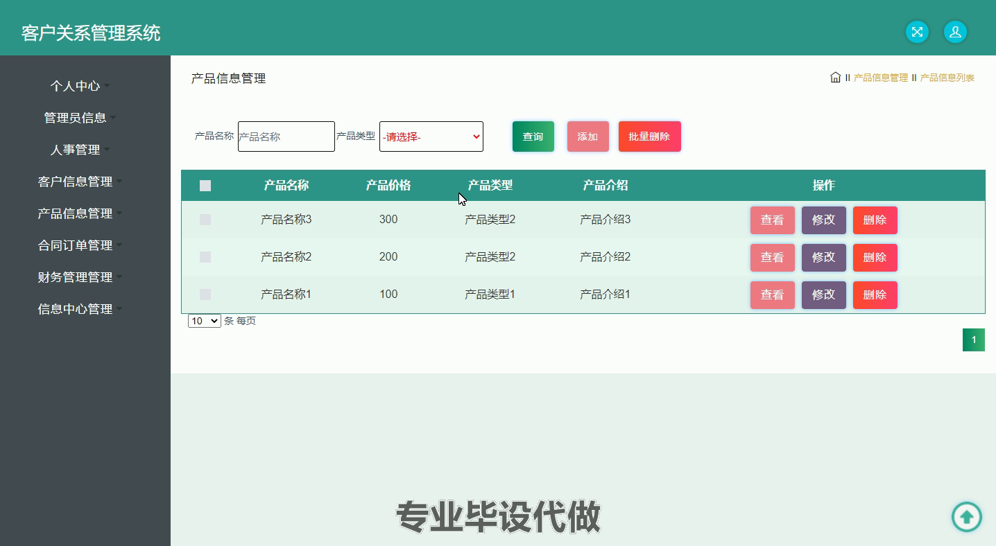This screenshot has width=996, height=546.
Task: Click the price cell 100
Action: point(388,294)
